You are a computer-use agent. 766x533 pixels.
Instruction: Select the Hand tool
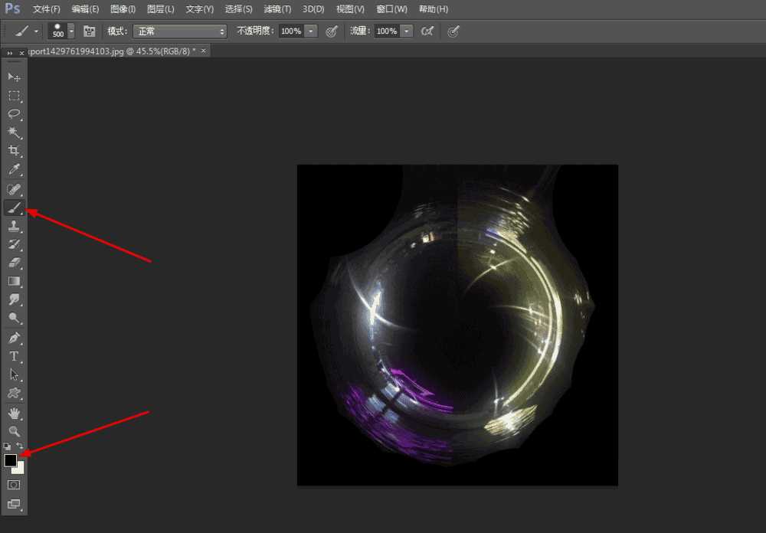(x=13, y=412)
